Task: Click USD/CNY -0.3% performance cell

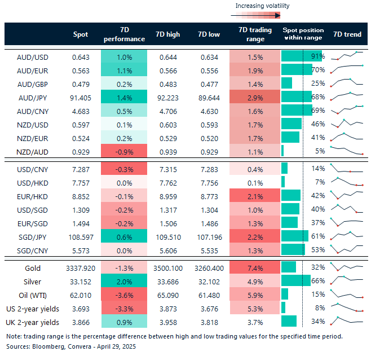Action: click(124, 168)
